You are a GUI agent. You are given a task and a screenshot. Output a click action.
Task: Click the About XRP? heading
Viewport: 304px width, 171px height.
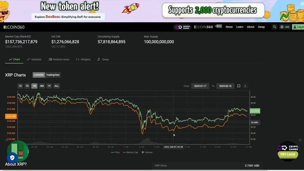click(16, 164)
